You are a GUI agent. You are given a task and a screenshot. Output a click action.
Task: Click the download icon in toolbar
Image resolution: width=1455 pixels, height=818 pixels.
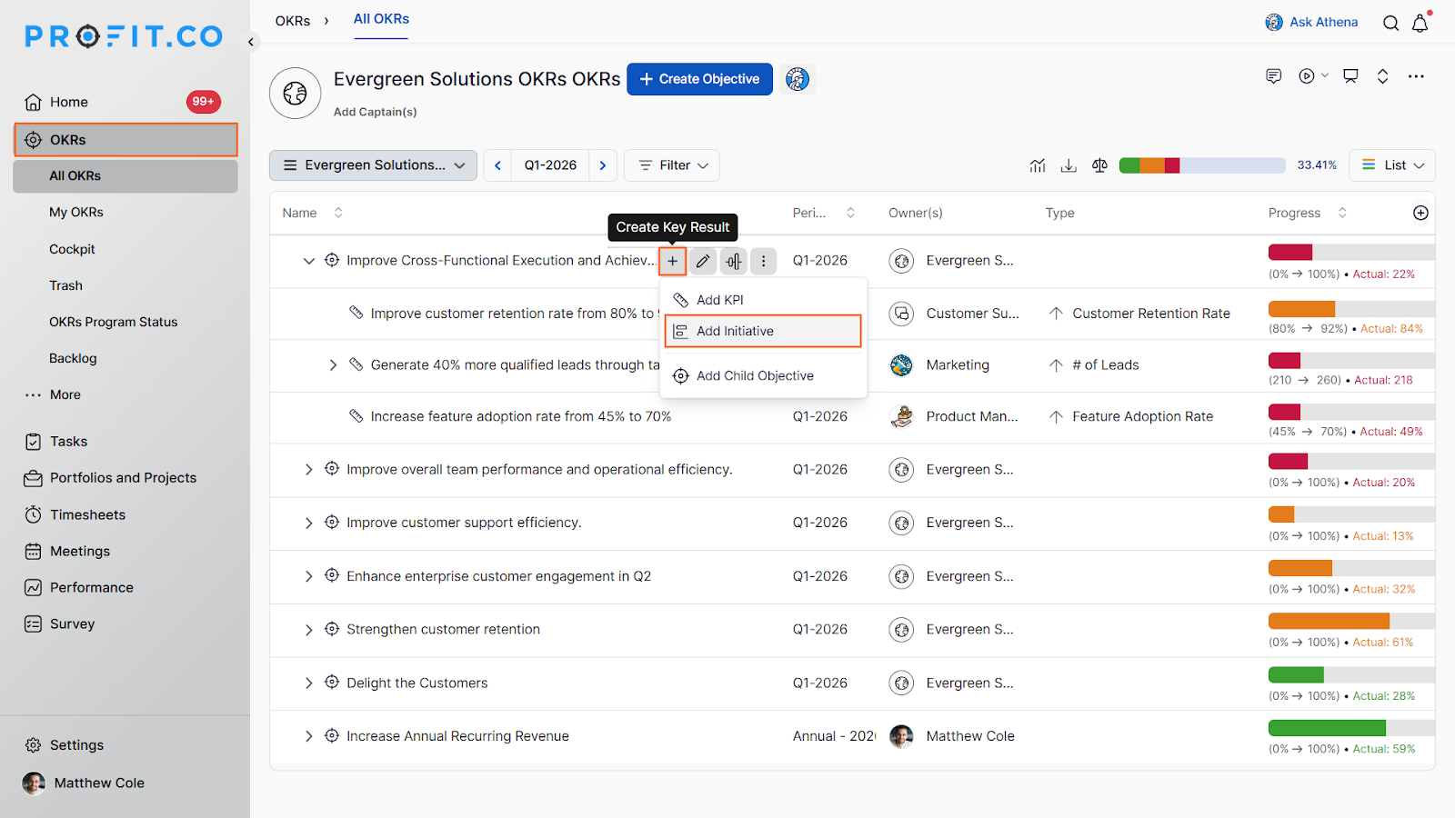[x=1069, y=165]
